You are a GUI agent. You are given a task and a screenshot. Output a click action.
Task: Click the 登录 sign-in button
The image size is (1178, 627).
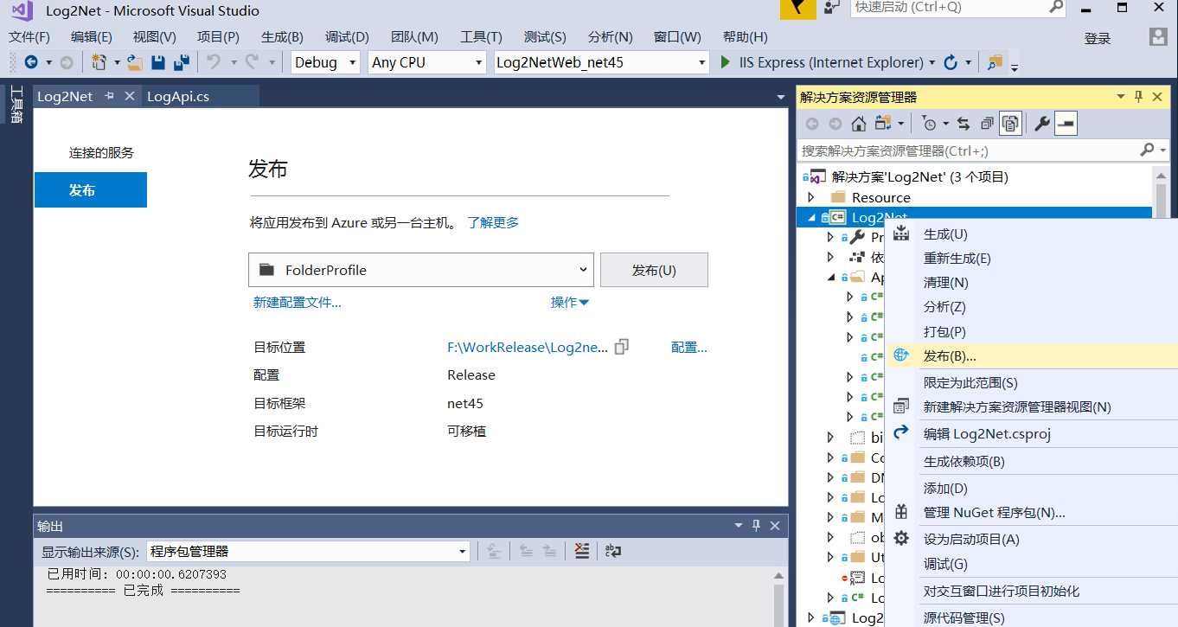[x=1098, y=38]
